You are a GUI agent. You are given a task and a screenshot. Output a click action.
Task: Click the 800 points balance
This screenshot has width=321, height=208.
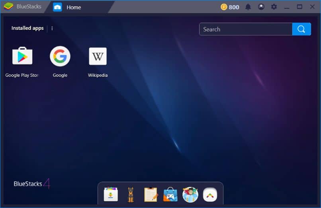click(x=234, y=7)
